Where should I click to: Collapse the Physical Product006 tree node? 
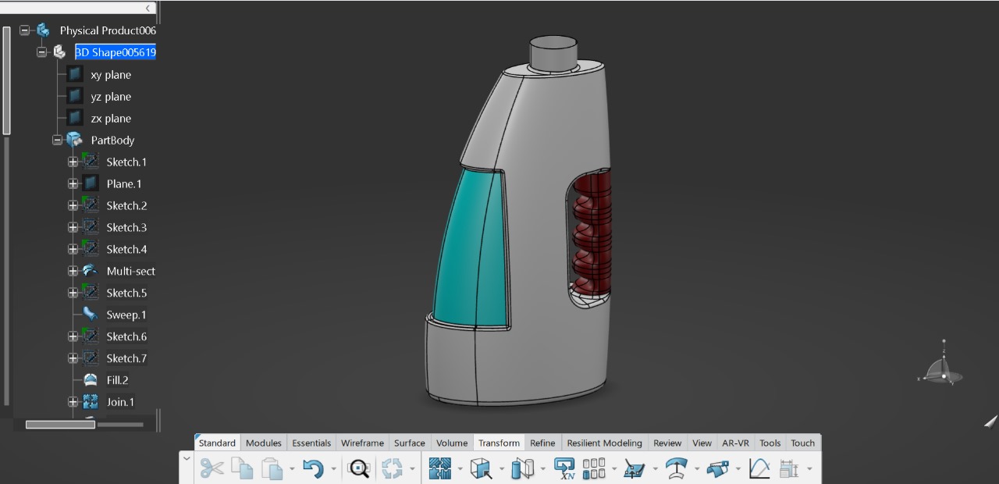click(x=25, y=30)
